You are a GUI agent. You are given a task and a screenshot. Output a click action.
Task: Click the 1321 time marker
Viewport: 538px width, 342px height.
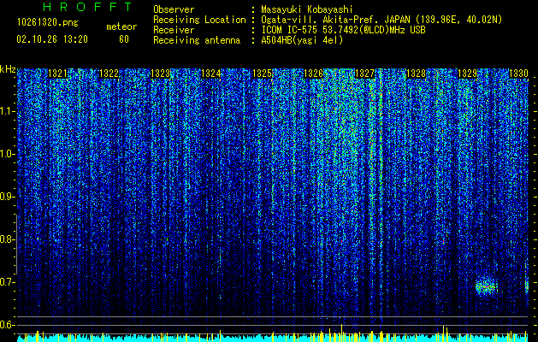point(57,74)
